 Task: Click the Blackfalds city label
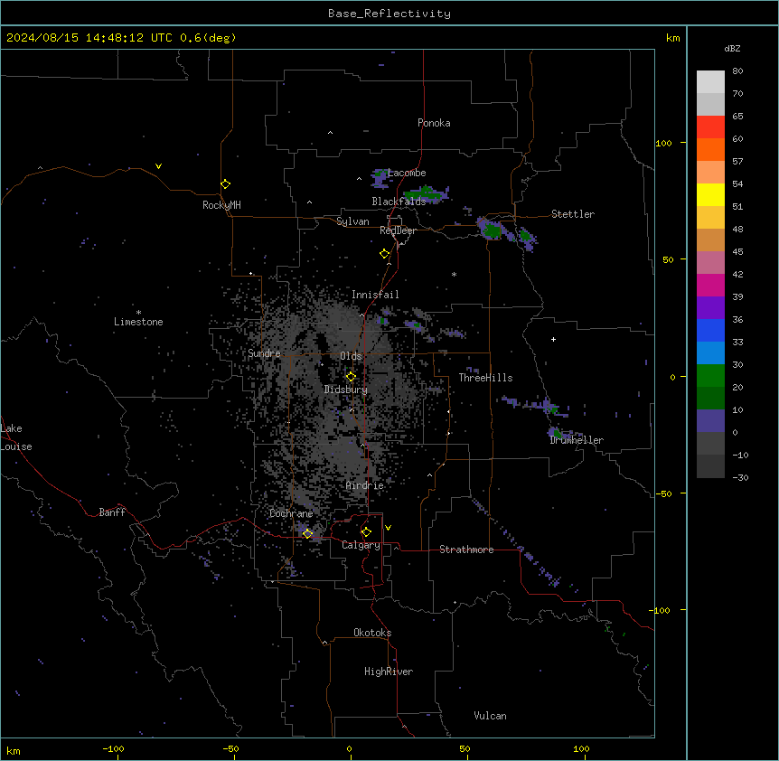tap(399, 202)
